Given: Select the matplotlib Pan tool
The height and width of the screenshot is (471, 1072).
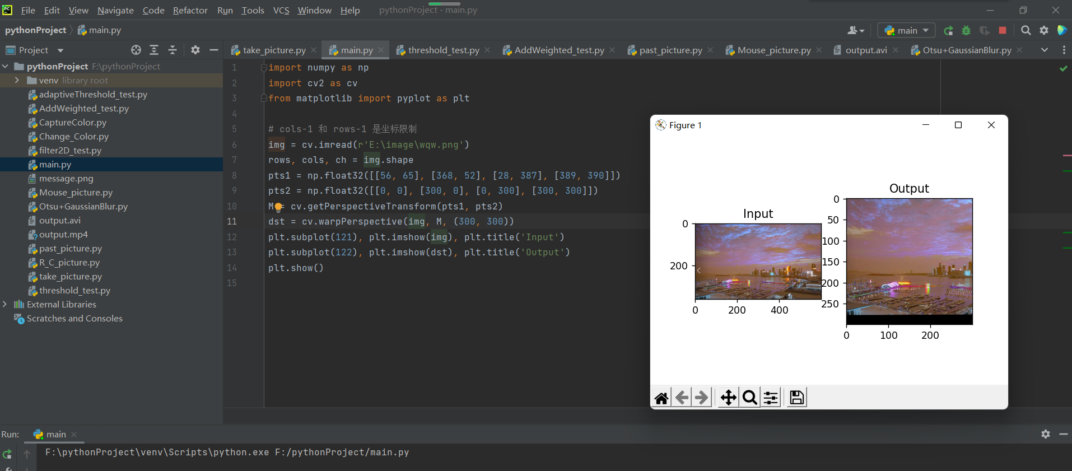Looking at the screenshot, I should [728, 398].
